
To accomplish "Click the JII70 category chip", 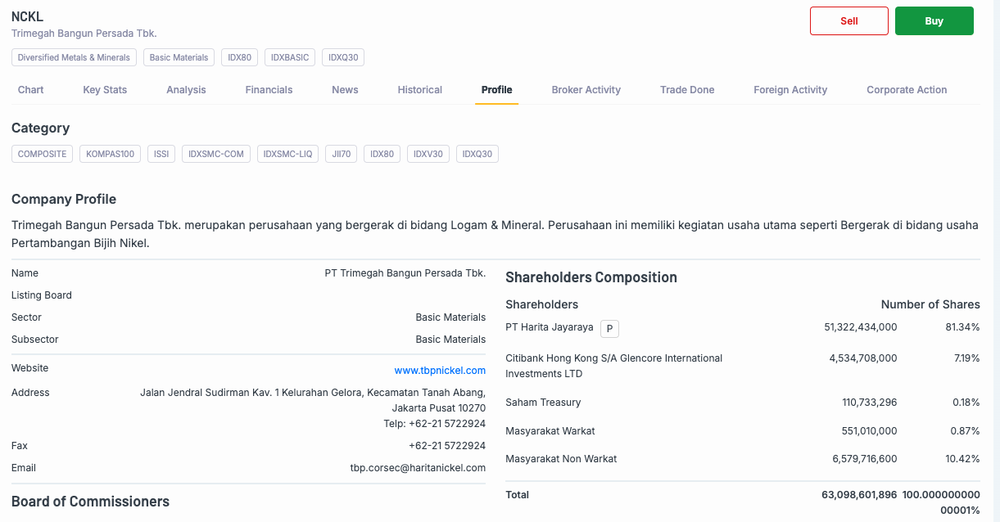I will coord(341,154).
